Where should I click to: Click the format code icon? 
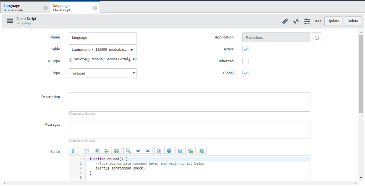97,151
